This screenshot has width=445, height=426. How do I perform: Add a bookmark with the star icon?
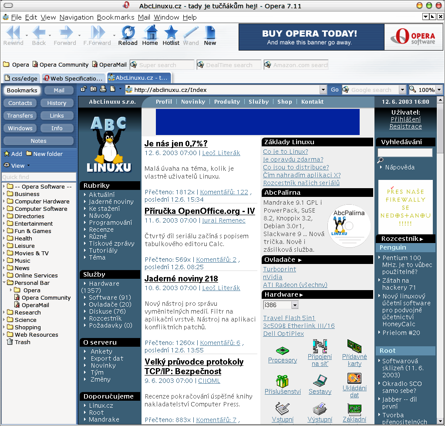tap(7, 154)
